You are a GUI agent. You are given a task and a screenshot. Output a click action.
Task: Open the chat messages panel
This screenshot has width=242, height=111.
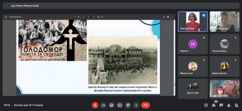click(x=221, y=105)
